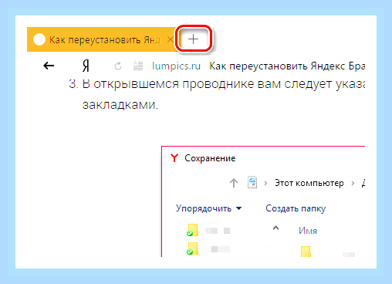Select the folder under the 'Имя' column
Viewport: 392px width, 284px height.
(306, 252)
